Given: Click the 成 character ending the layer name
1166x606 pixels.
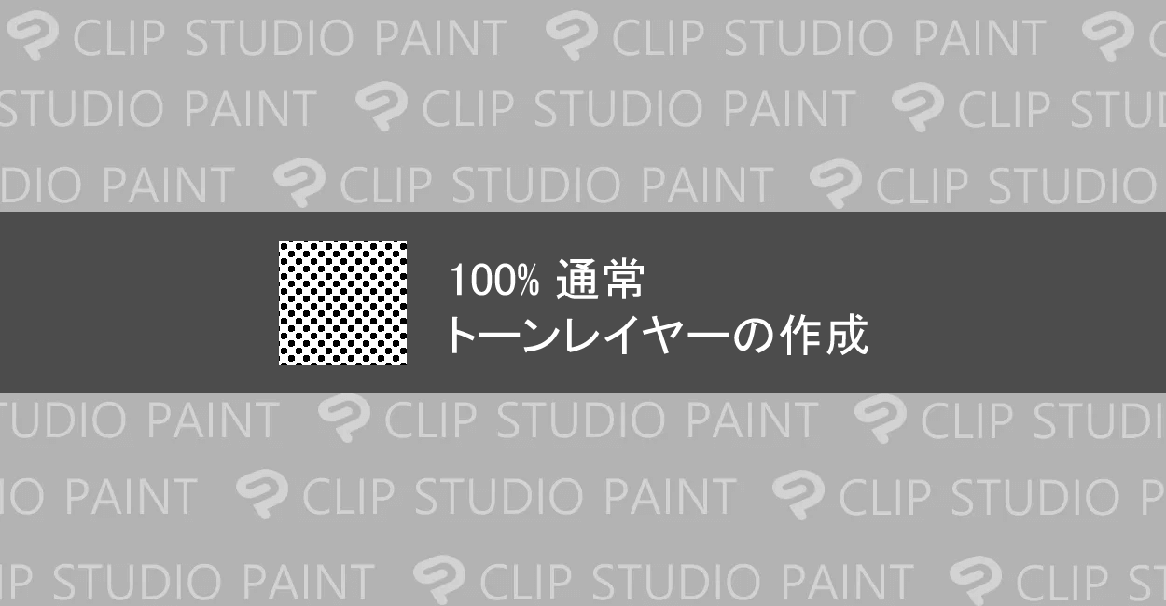Looking at the screenshot, I should point(846,336).
